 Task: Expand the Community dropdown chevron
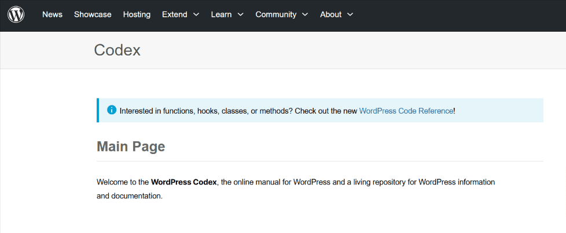click(x=305, y=15)
